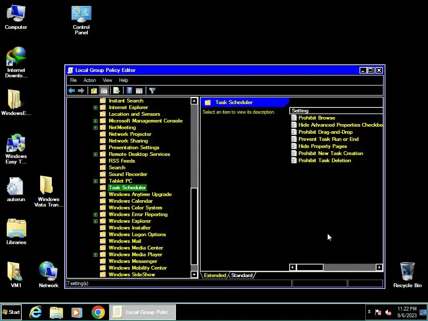
Task: Select the VM1 folder on the desktop
Action: click(x=16, y=275)
